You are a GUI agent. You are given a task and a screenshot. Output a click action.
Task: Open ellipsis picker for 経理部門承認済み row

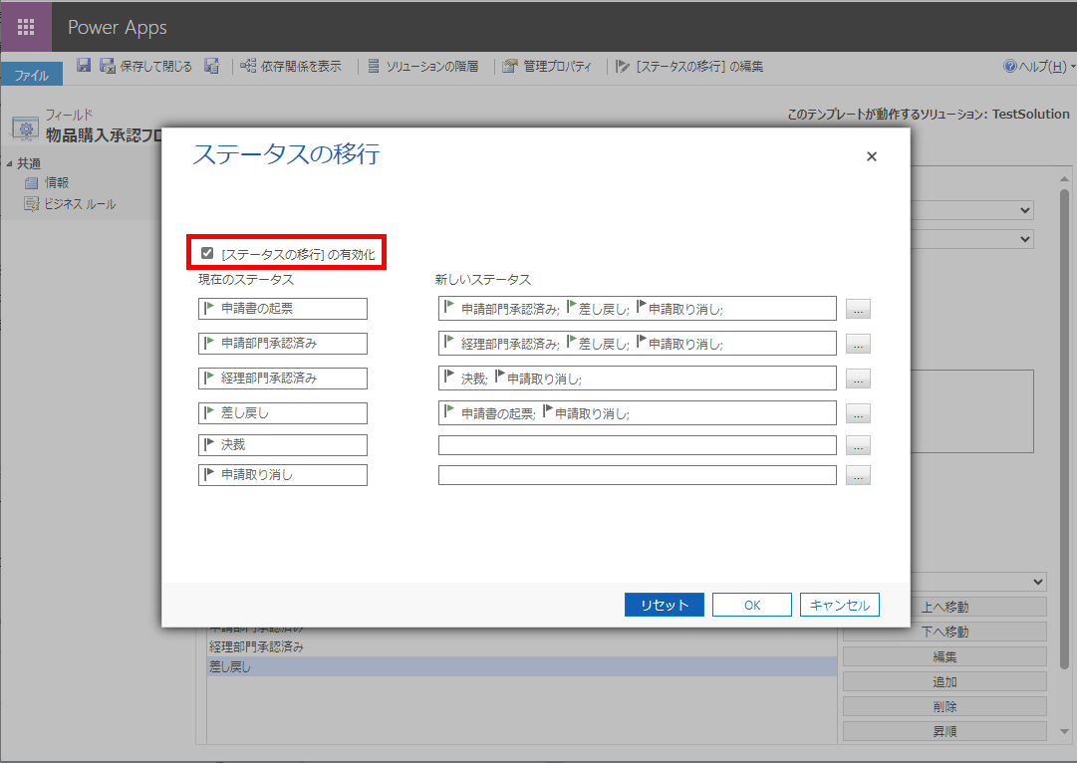pos(858,379)
